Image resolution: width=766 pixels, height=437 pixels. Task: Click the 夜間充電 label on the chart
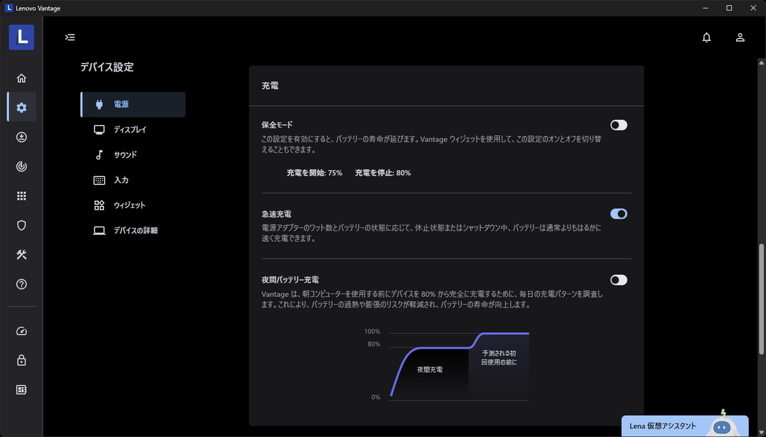pos(430,369)
